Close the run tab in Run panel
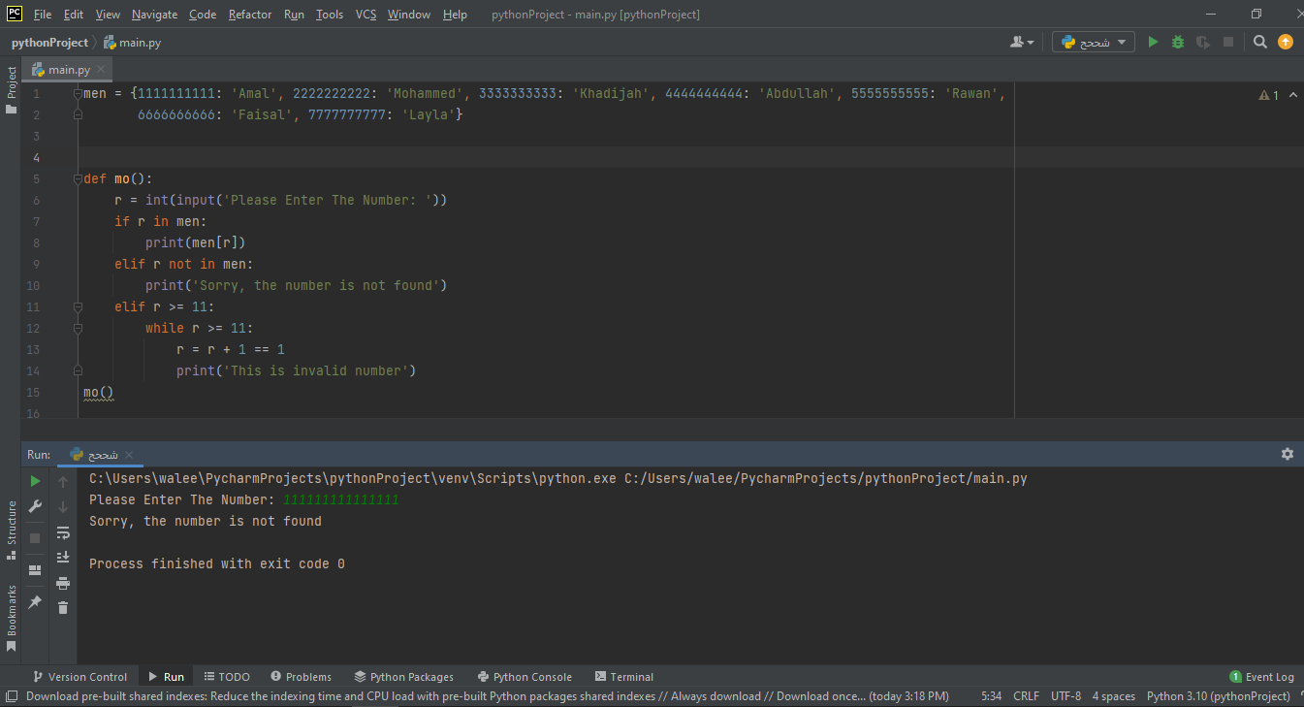The width and height of the screenshot is (1304, 707). tap(129, 454)
